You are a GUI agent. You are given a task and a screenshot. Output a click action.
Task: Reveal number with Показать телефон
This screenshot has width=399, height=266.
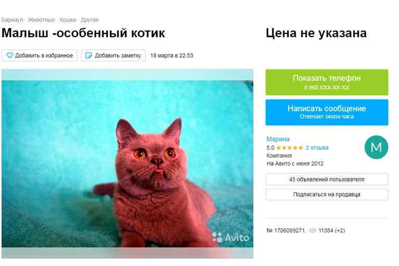(327, 82)
